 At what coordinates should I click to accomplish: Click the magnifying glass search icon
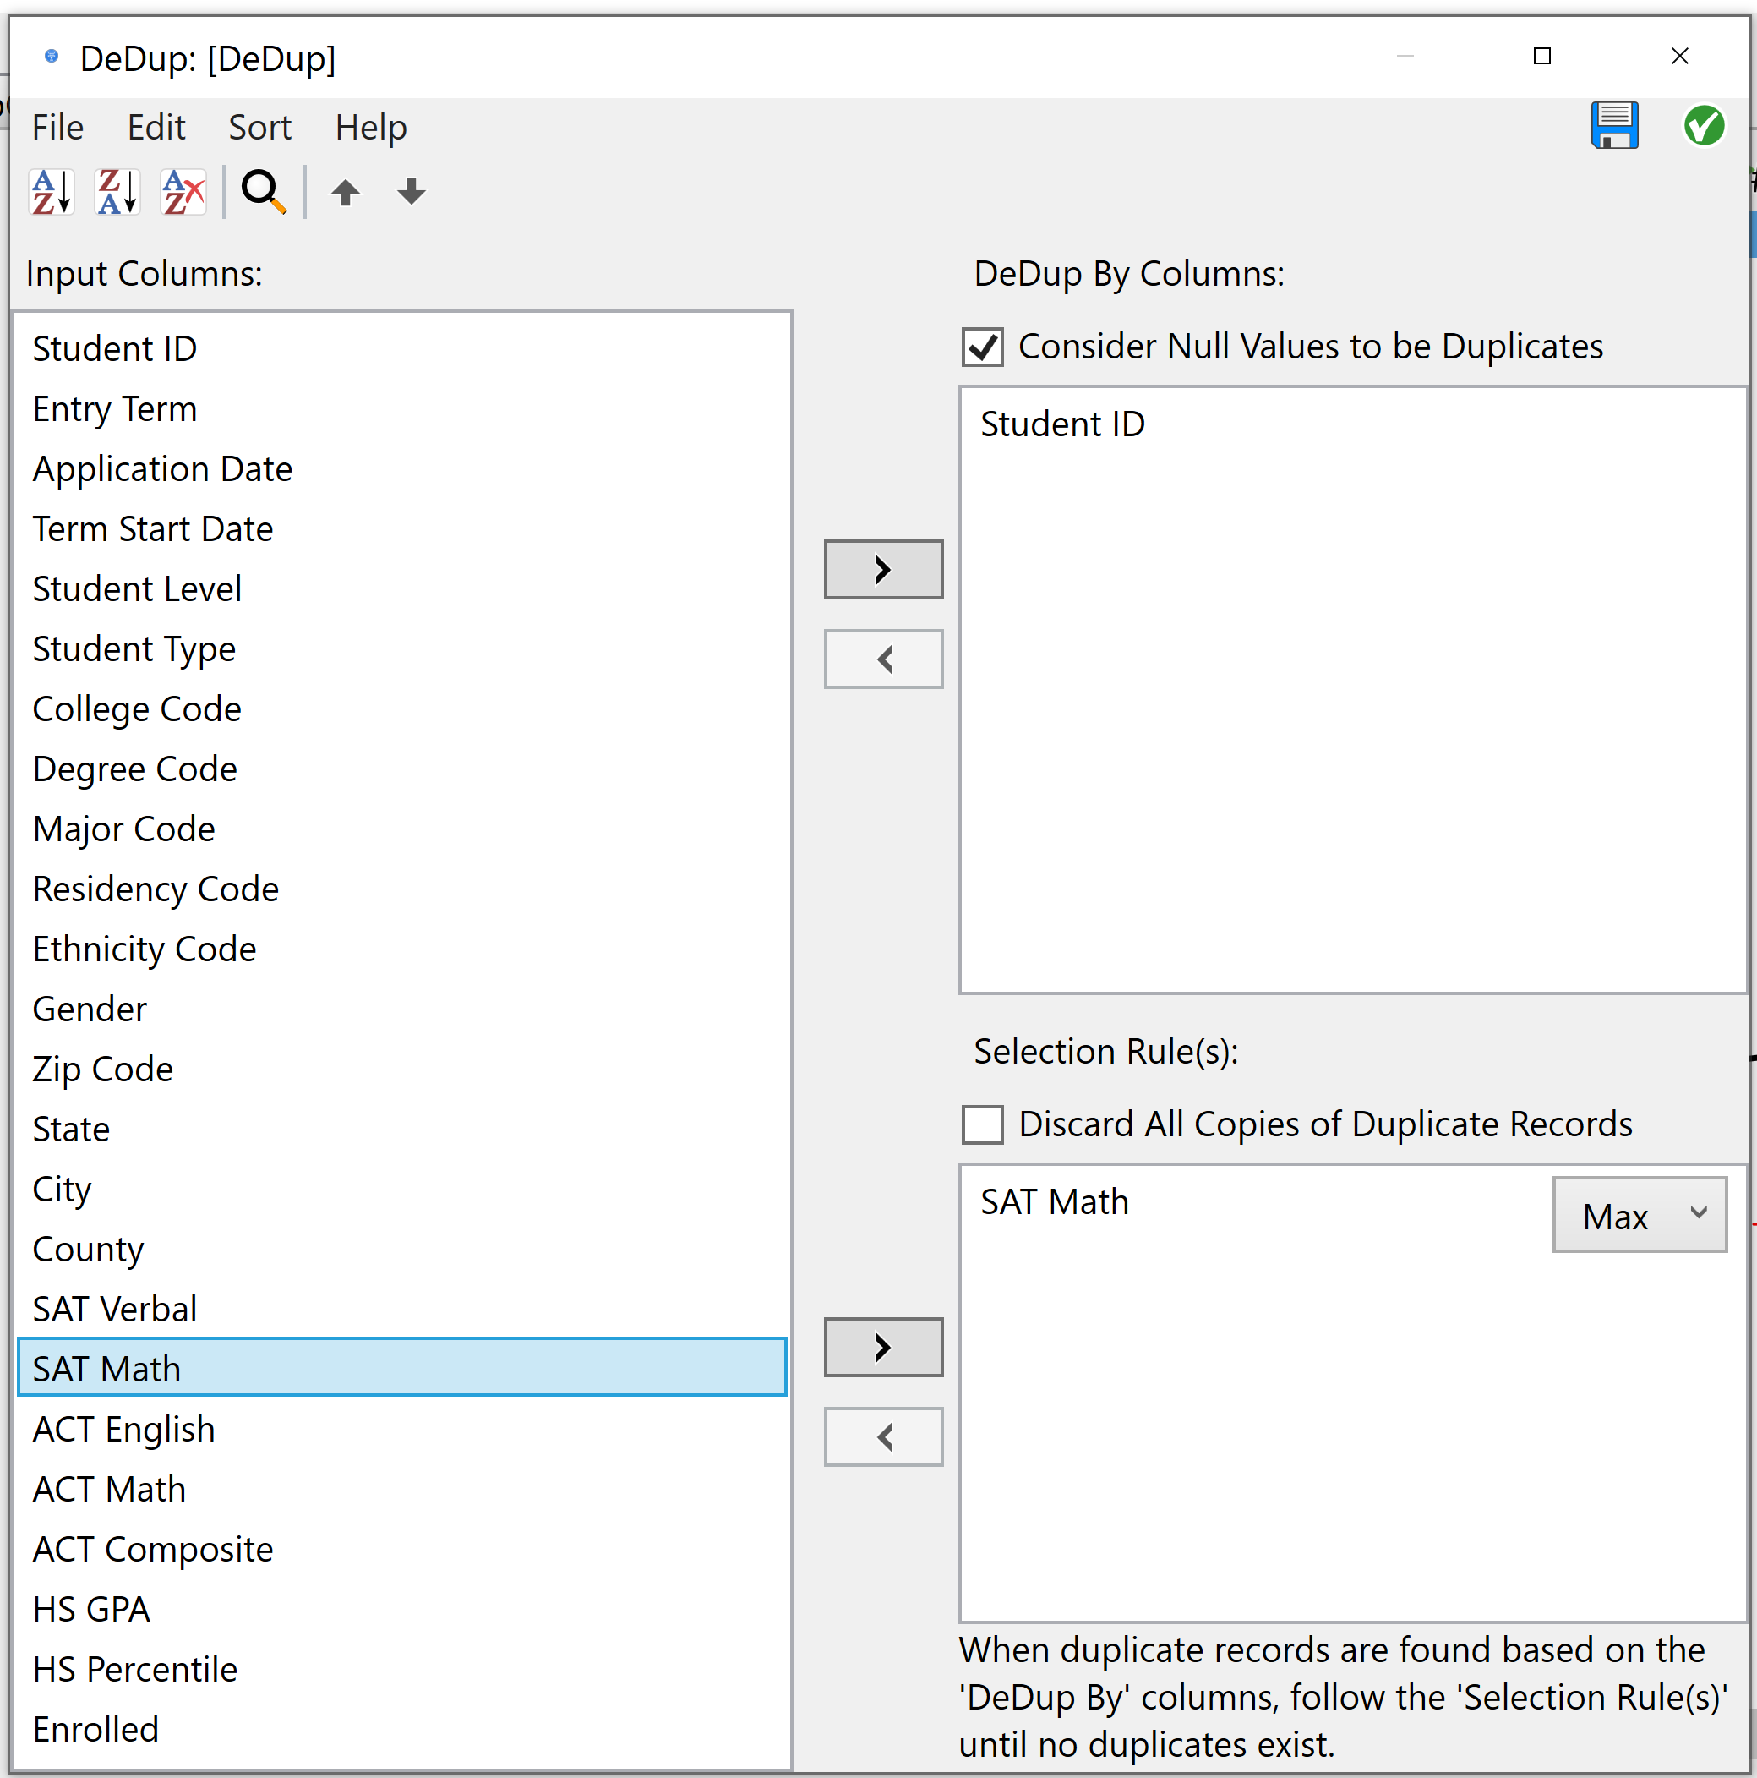(263, 192)
